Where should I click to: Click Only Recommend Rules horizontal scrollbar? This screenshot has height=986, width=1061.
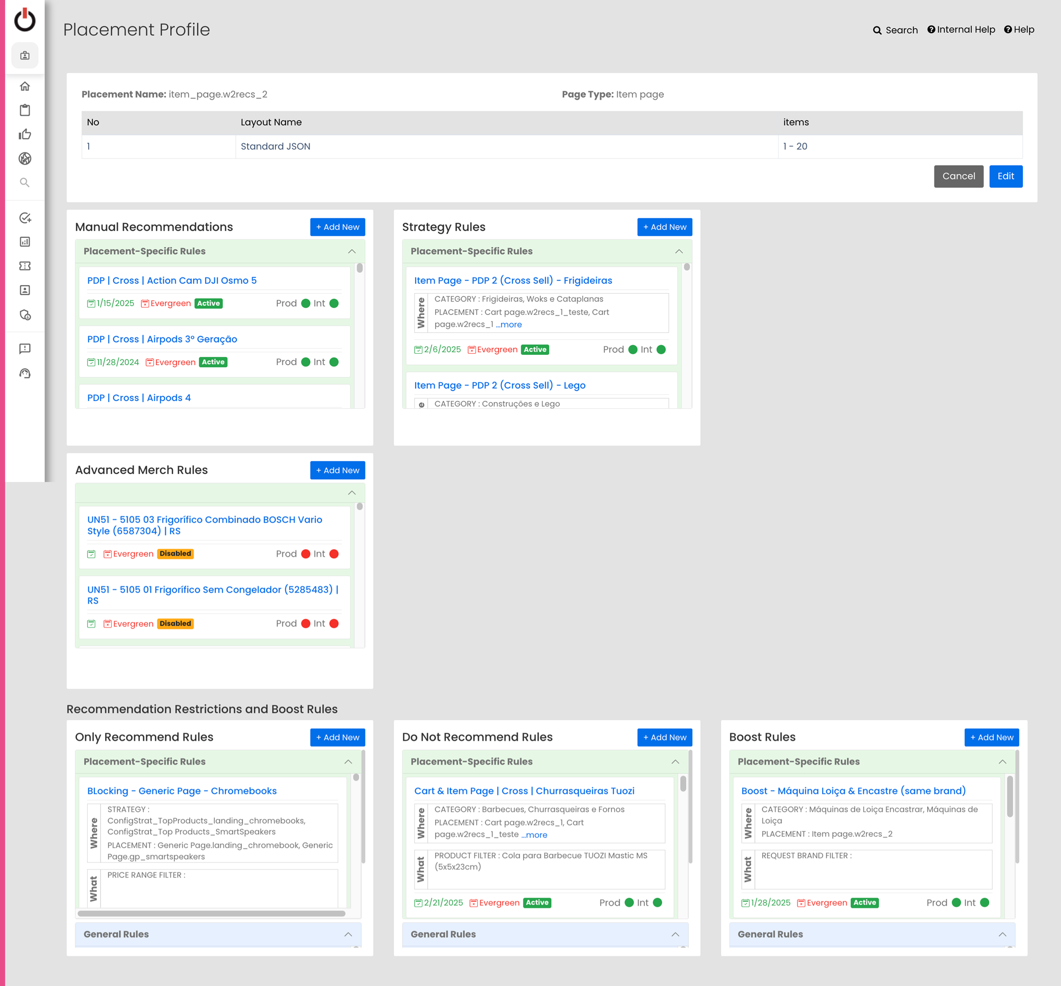point(211,913)
